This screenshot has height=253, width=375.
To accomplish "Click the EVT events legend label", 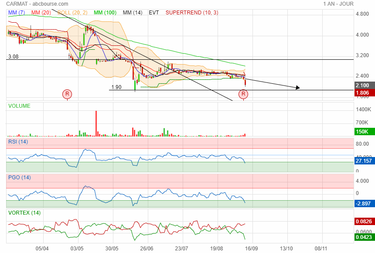I will point(154,13).
